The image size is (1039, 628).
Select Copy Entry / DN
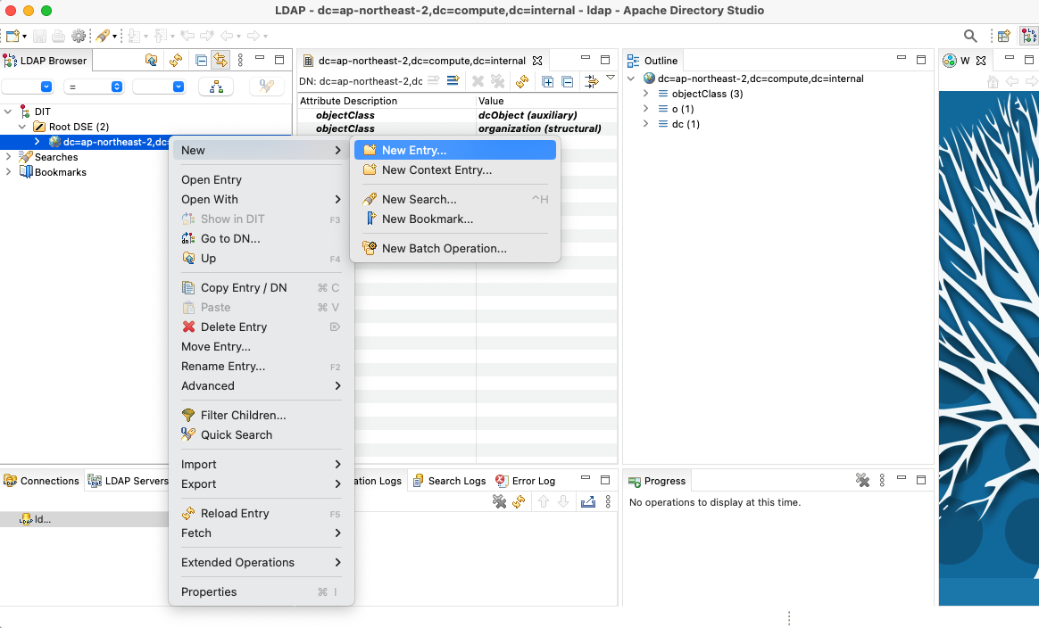(261, 287)
